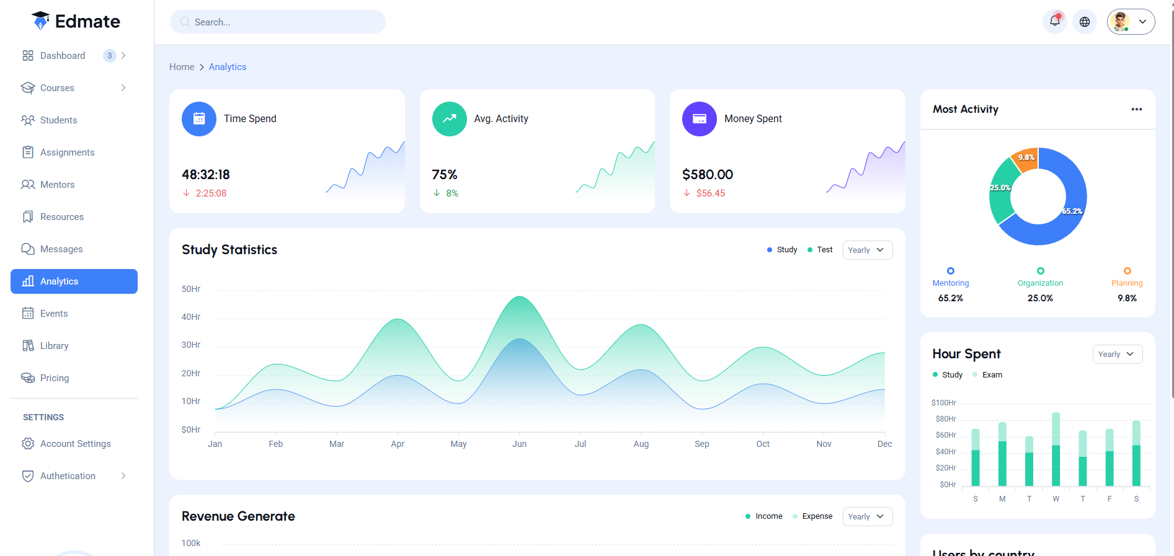This screenshot has width=1174, height=556.
Task: Click the Courses graduation cap icon
Action: point(28,88)
